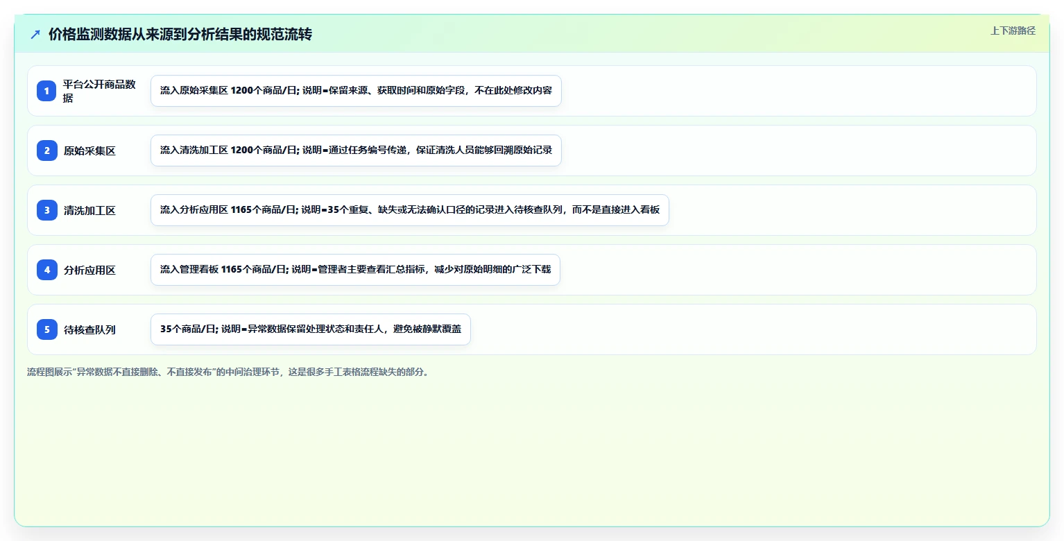Click the step 3 number badge
1064x541 pixels.
click(46, 210)
